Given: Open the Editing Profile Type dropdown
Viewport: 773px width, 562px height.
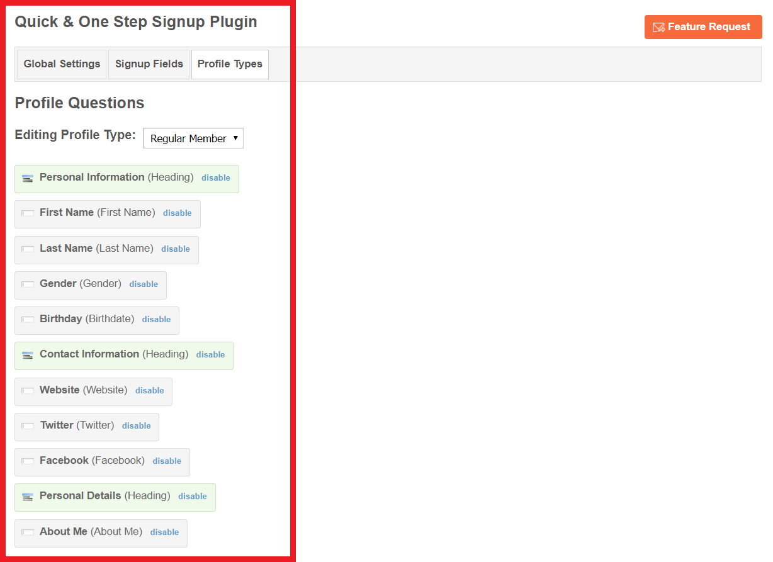Looking at the screenshot, I should pos(193,138).
